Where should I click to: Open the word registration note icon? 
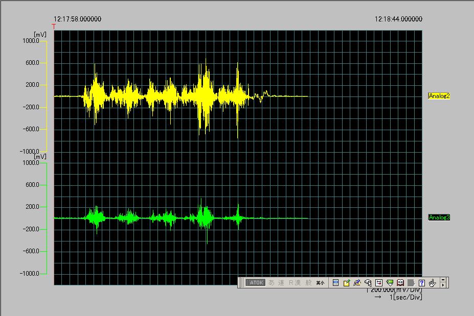(x=347, y=283)
